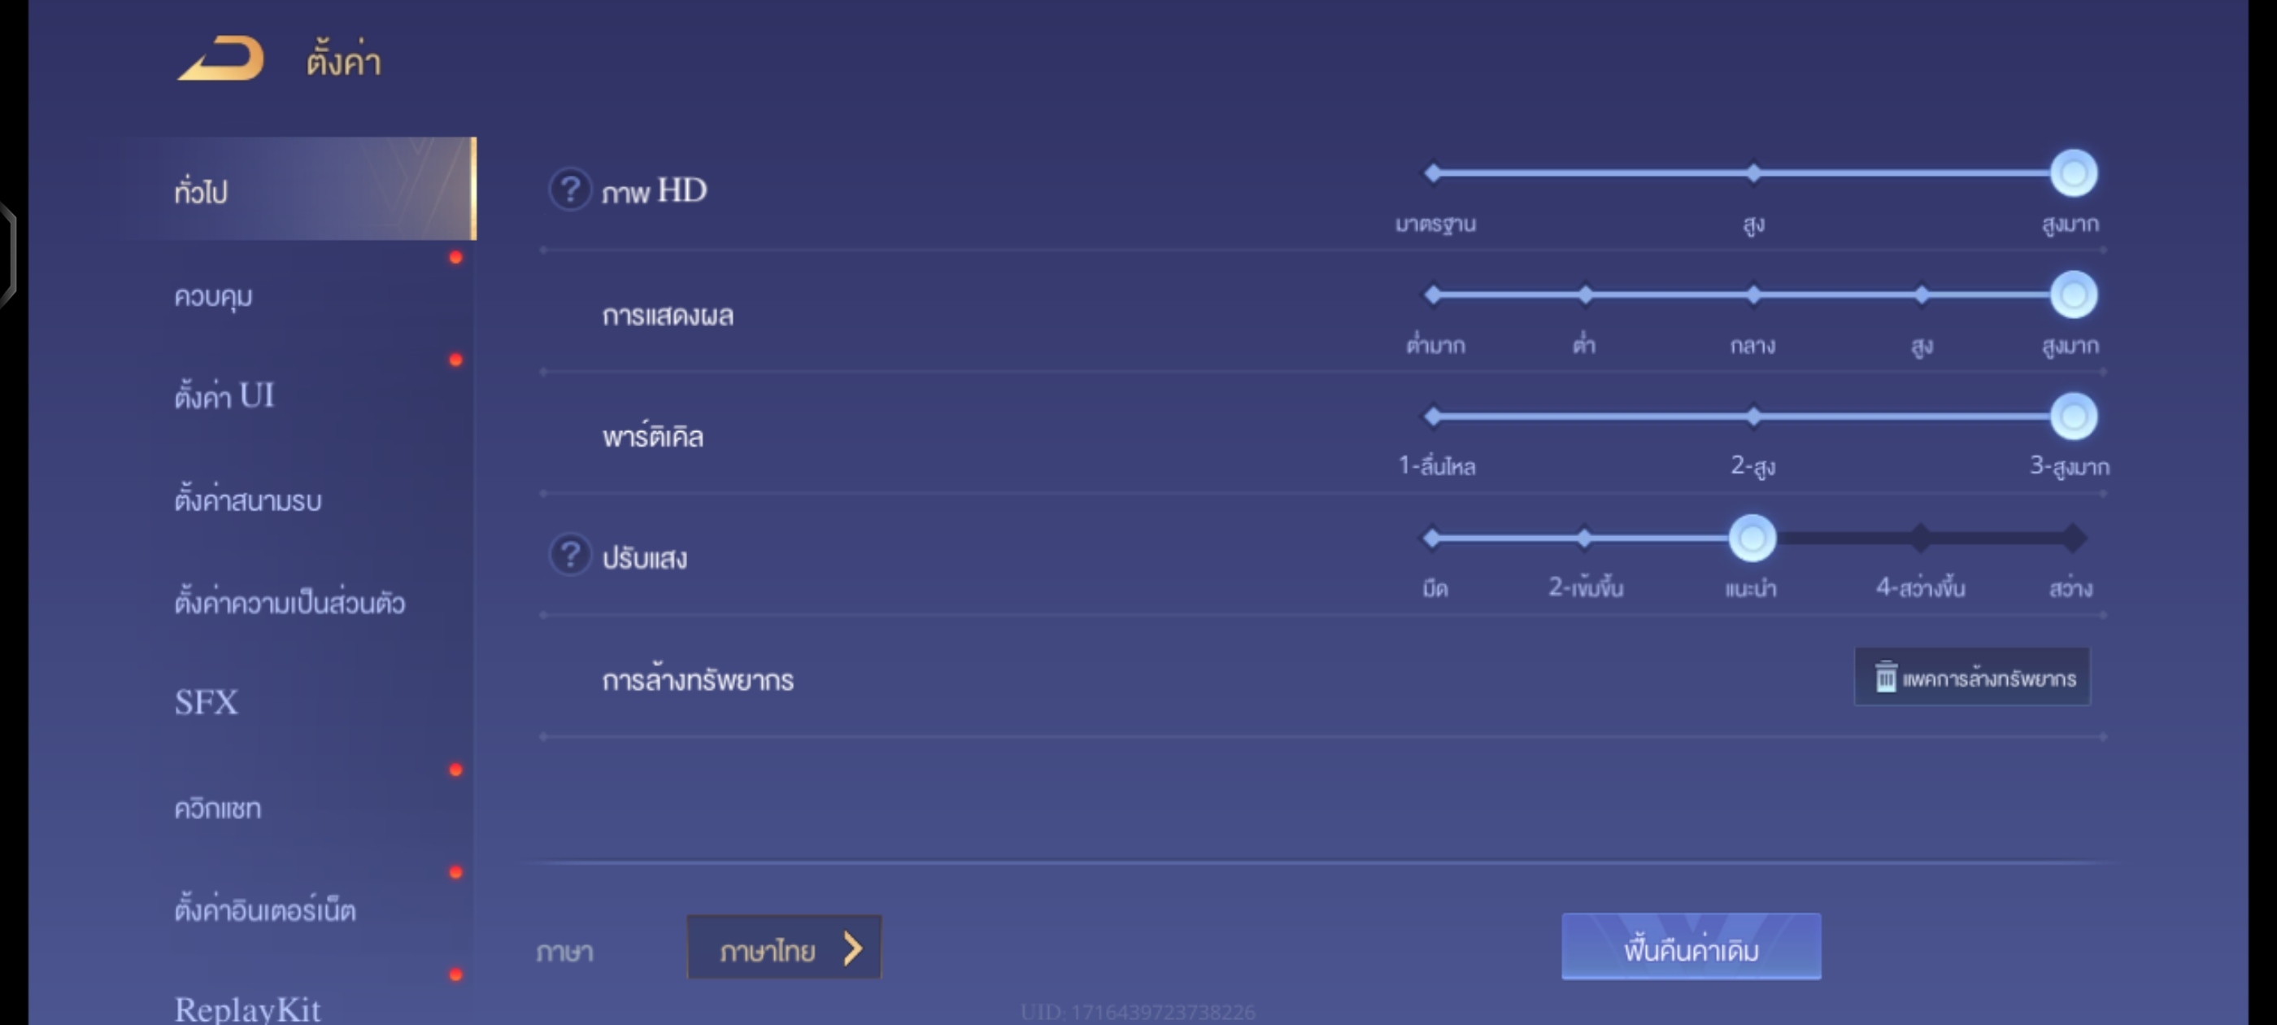Go to the SFX tab
The width and height of the screenshot is (2277, 1025).
(x=207, y=702)
